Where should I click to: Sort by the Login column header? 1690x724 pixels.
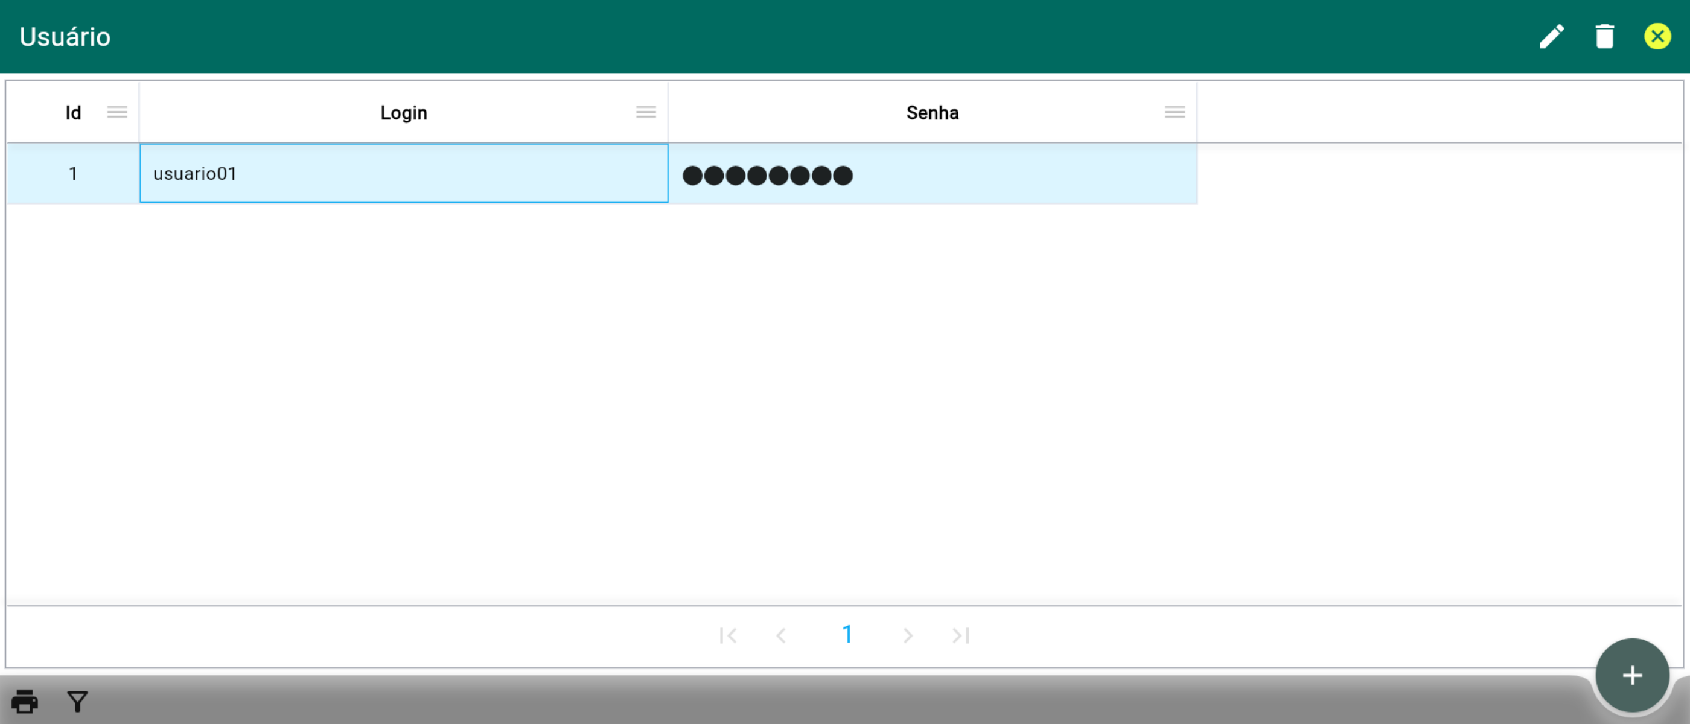(403, 113)
